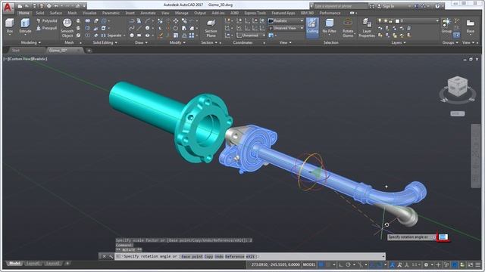Expand the Modify panel
Viewport: 485px width, 272px height.
click(177, 42)
